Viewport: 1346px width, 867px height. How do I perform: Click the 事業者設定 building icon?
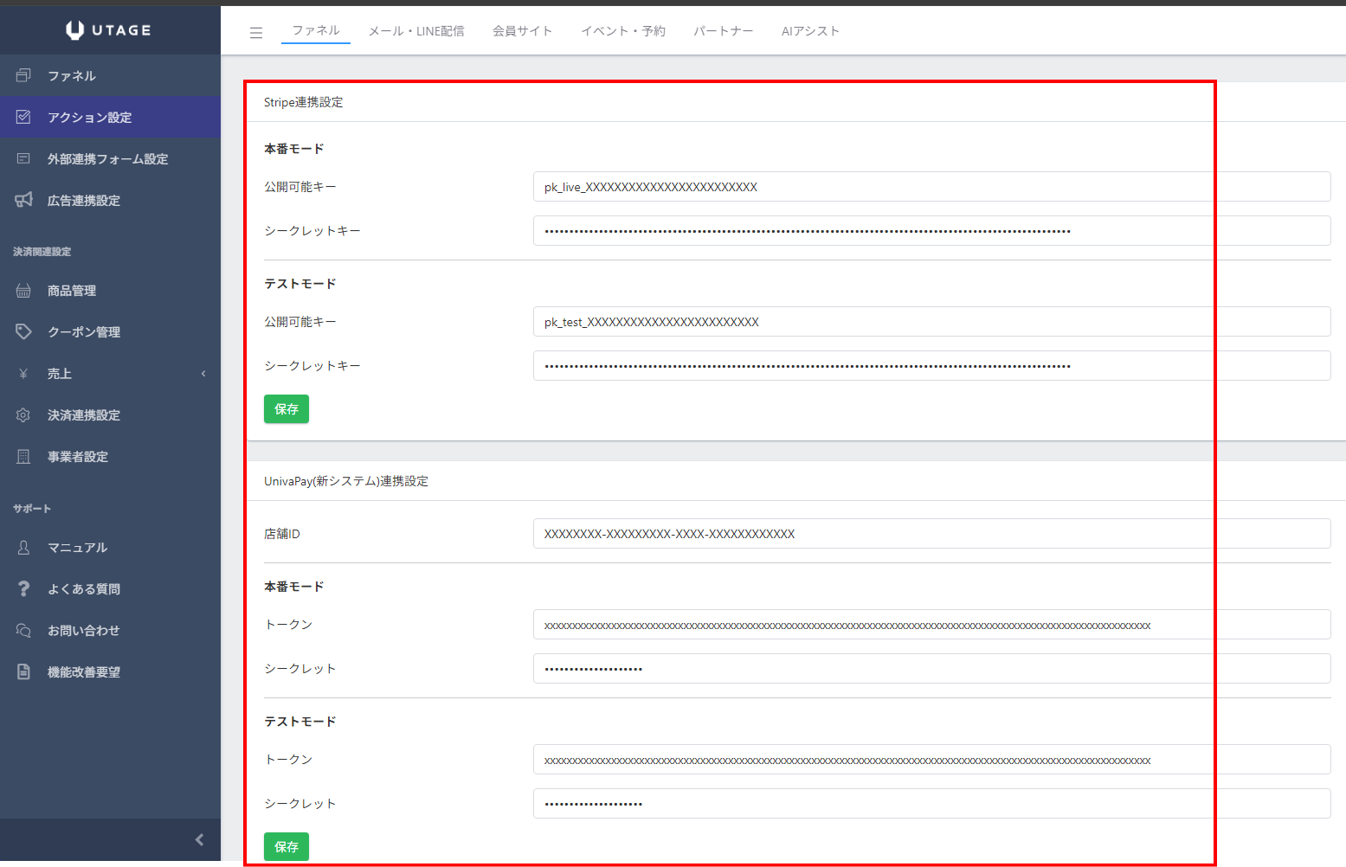tap(23, 457)
